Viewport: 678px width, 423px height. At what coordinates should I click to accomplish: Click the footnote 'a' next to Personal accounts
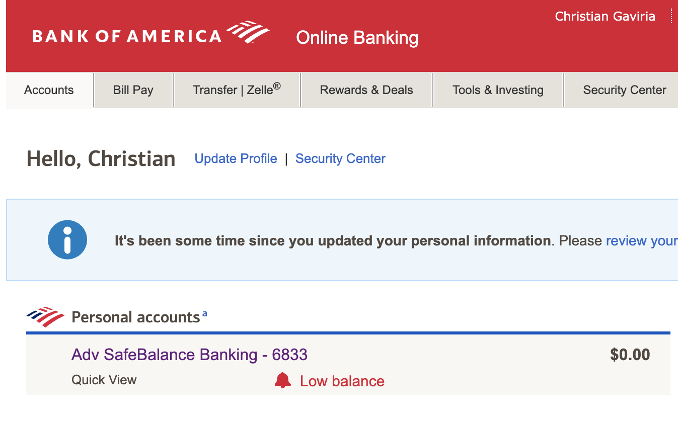point(204,314)
